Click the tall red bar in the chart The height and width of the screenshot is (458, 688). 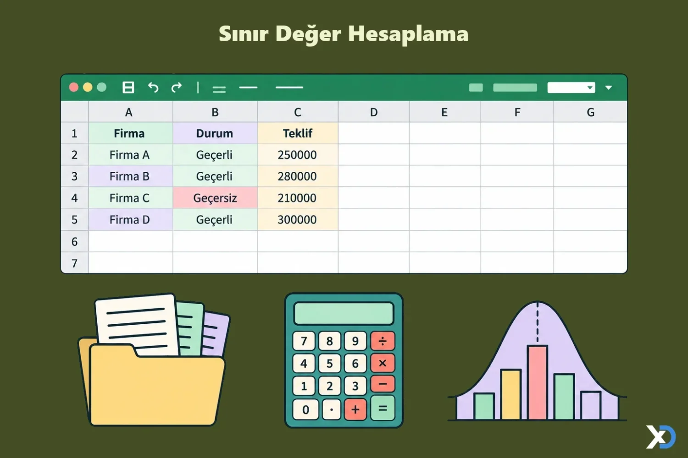pos(537,382)
